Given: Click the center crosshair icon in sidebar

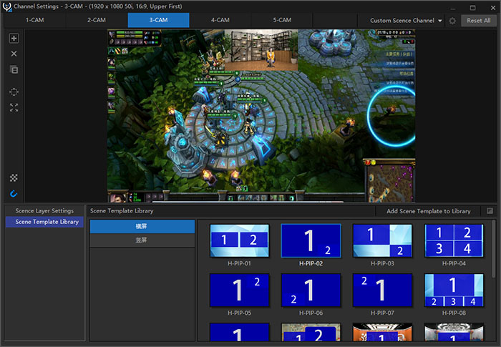Looking at the screenshot, I should (14, 92).
